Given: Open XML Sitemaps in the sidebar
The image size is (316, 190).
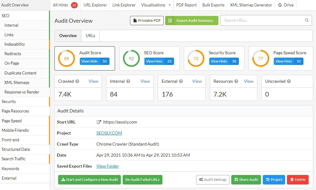Looking at the screenshot, I should (x=24, y=82).
